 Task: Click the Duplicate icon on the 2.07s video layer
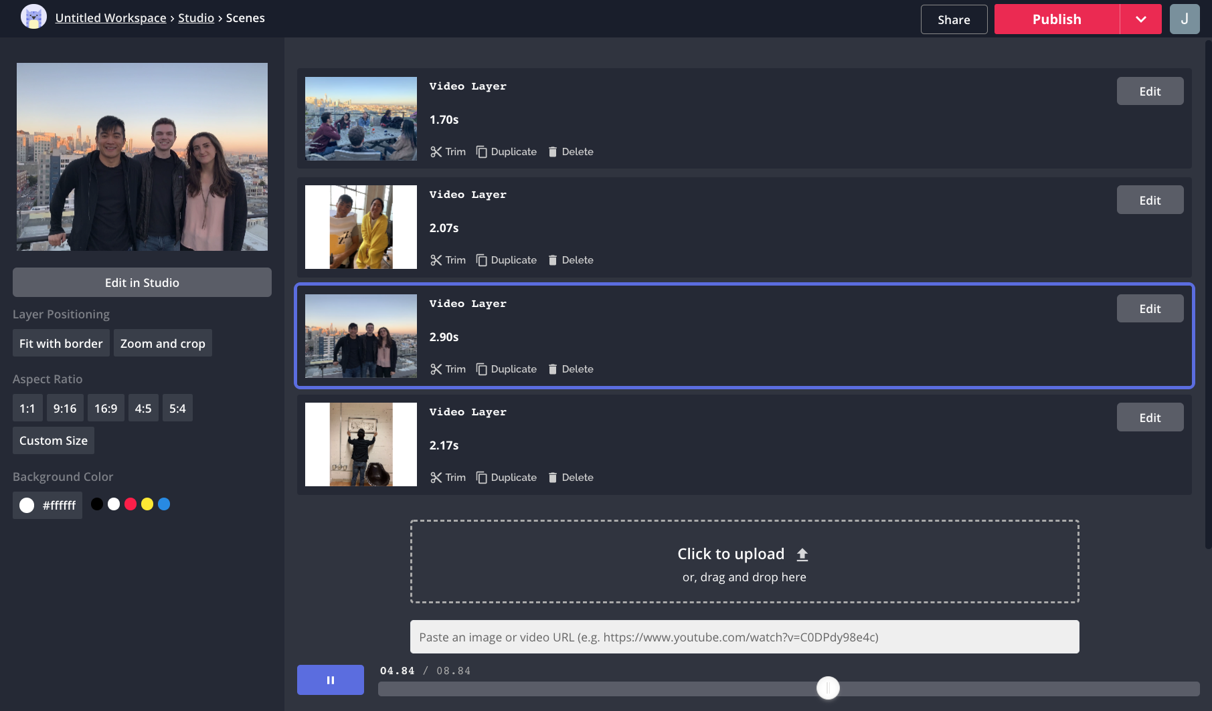(482, 260)
